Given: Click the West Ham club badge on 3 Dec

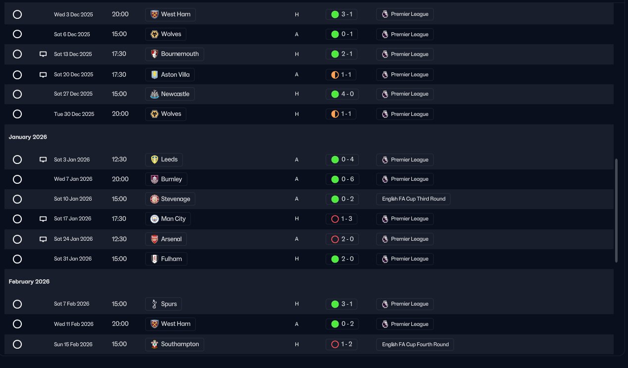Looking at the screenshot, I should 154,14.
